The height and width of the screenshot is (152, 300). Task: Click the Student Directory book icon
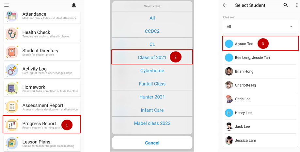coord(12,52)
